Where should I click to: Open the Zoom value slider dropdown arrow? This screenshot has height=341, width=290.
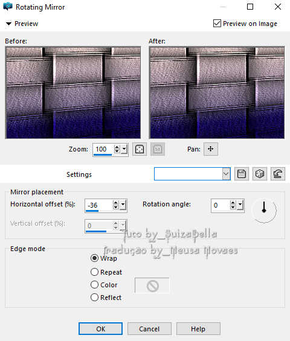point(124,149)
